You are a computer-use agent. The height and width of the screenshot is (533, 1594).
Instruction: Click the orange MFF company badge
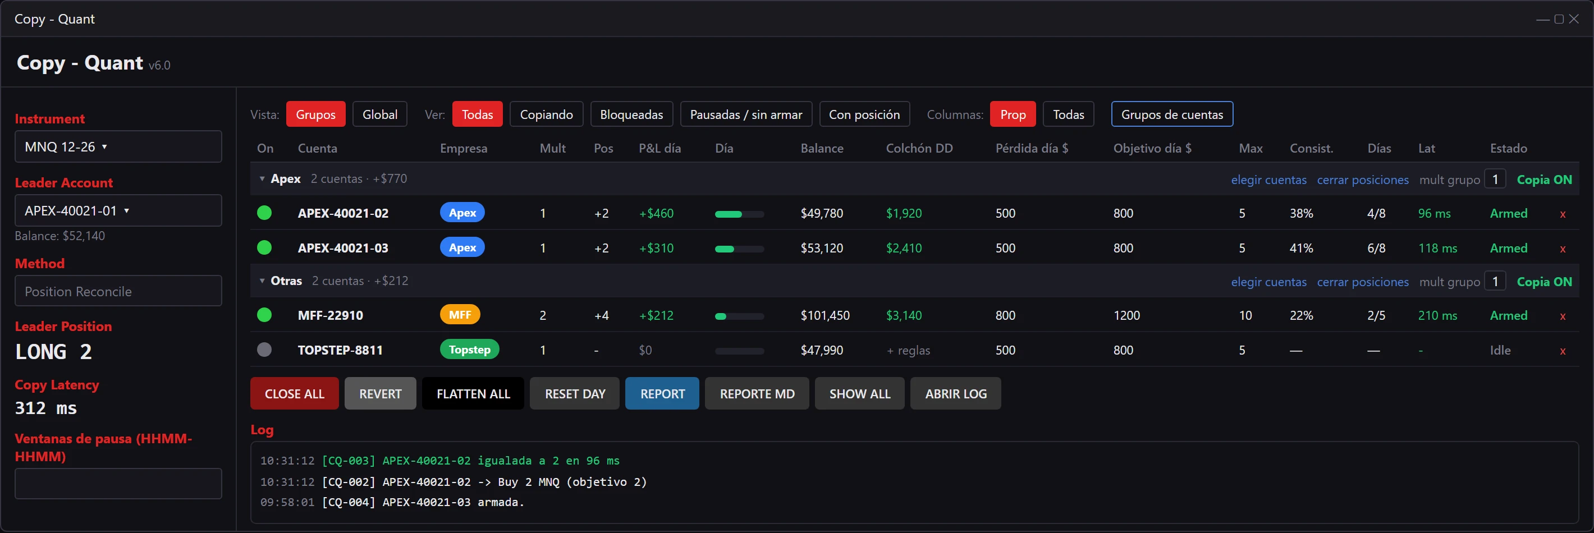[460, 314]
